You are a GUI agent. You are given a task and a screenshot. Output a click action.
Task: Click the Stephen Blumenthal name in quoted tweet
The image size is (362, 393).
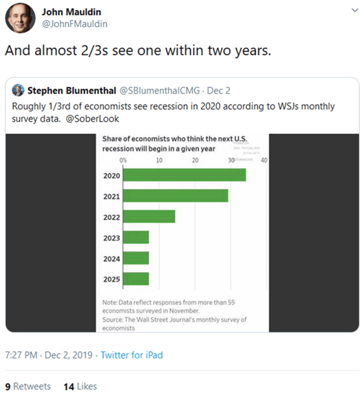coord(72,91)
